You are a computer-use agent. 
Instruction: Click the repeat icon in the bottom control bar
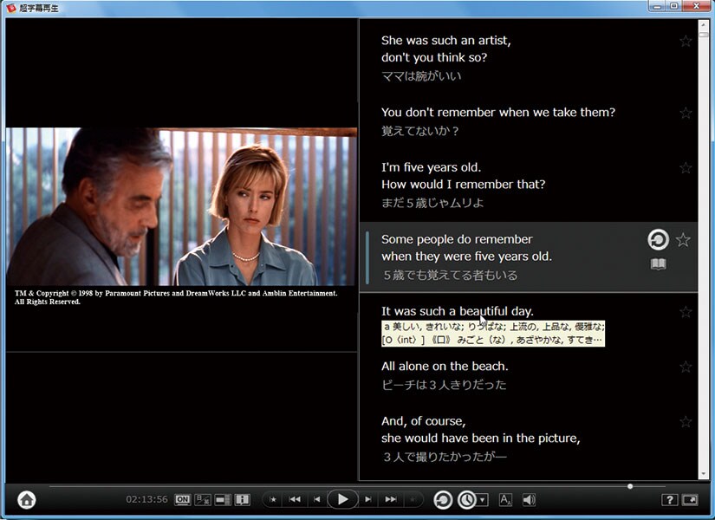(x=442, y=500)
